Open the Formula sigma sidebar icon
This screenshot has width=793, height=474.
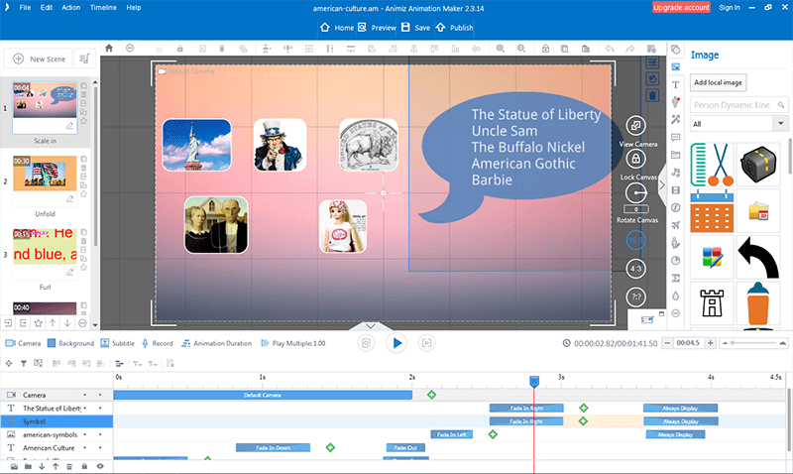point(676,279)
